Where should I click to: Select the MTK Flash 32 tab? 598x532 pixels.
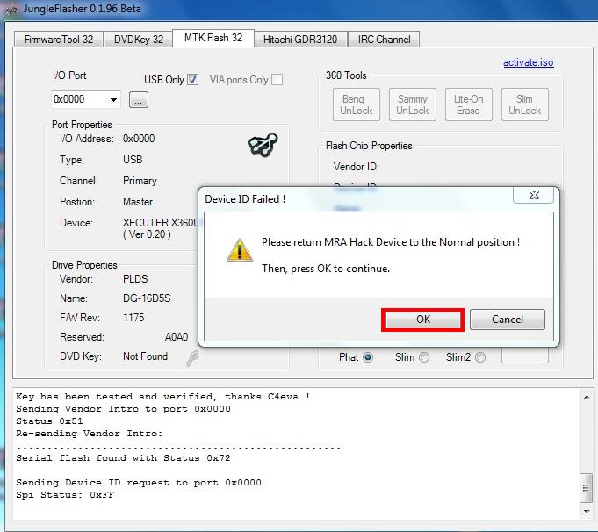tap(213, 38)
